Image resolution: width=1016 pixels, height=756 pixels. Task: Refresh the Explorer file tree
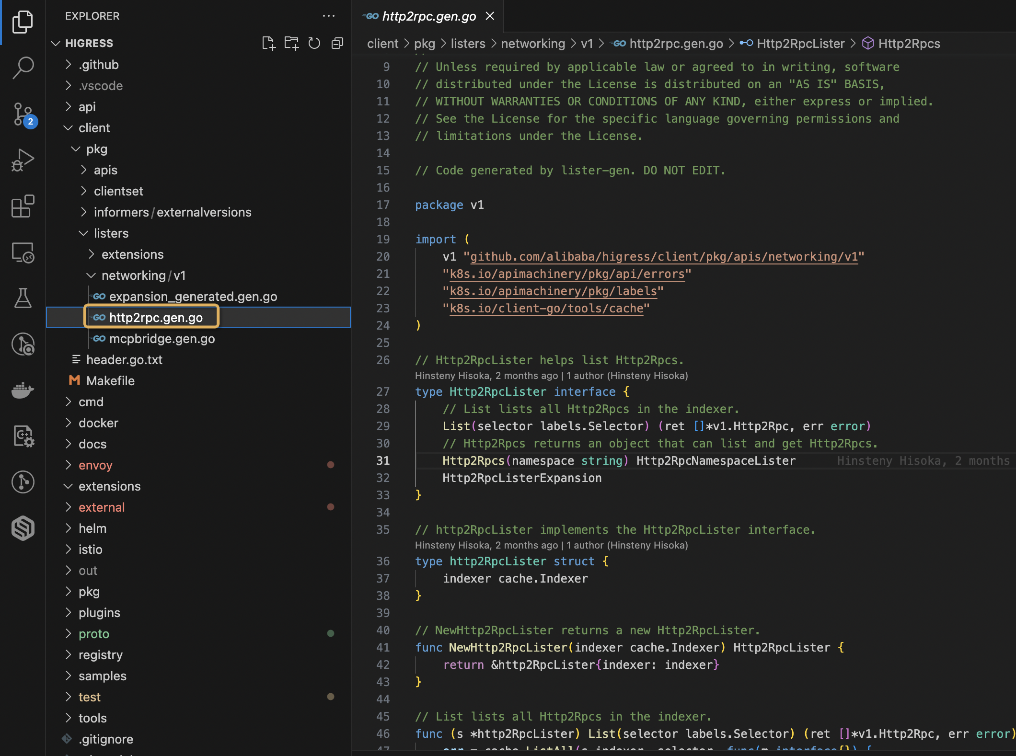point(314,43)
